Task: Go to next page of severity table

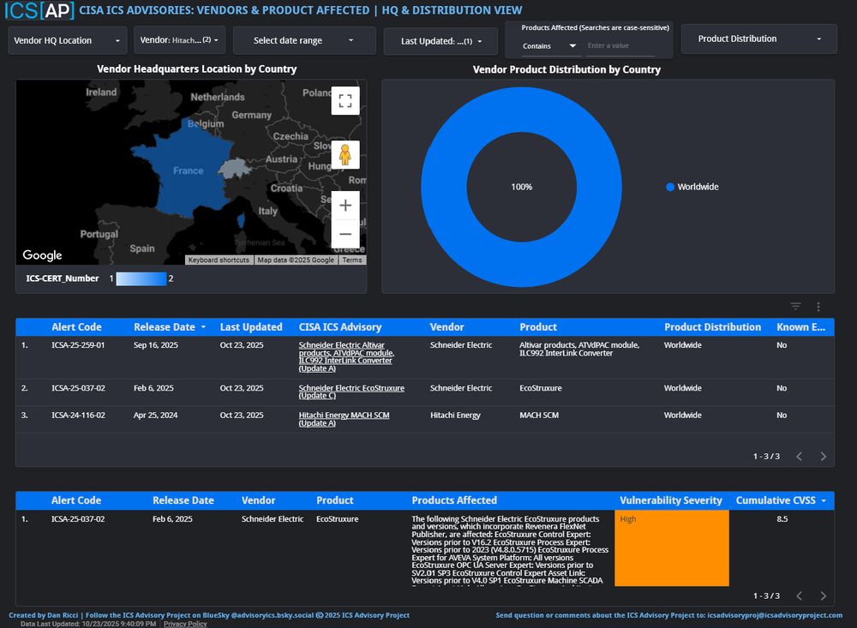Action: [823, 595]
